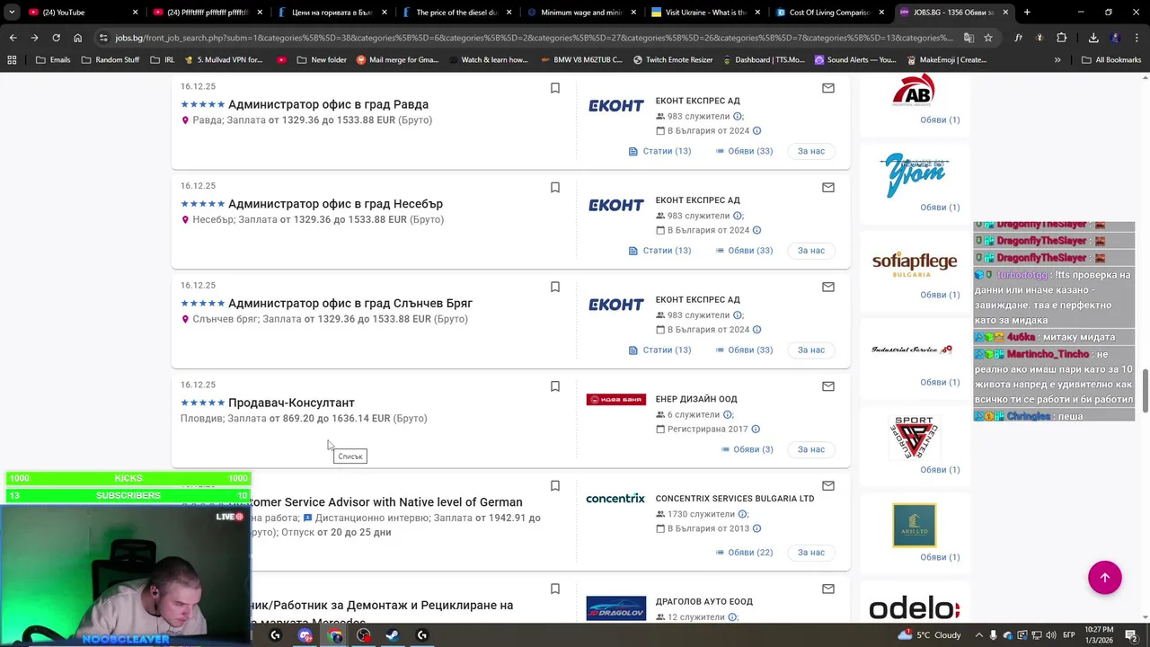Click envelope icon for Драголов Ауто listing
This screenshot has width=1150, height=647.
(828, 589)
